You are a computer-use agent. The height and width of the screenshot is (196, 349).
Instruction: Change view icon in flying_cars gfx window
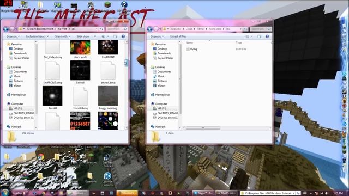coord(247,36)
